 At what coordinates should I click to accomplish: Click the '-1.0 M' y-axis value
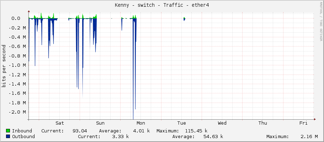click(17, 65)
